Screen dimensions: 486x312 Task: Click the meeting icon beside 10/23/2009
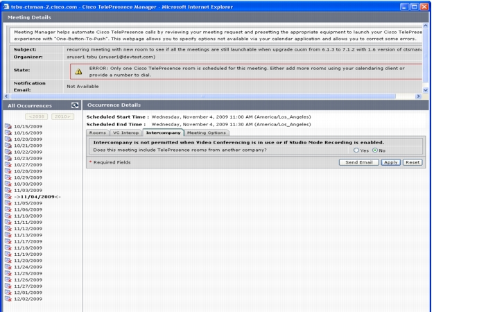pos(8,158)
